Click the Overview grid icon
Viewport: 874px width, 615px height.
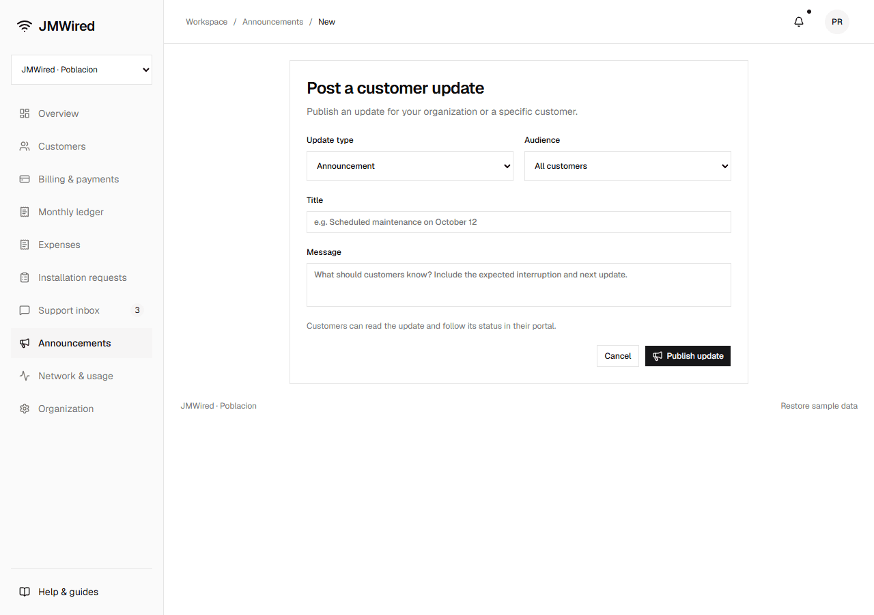(x=25, y=113)
